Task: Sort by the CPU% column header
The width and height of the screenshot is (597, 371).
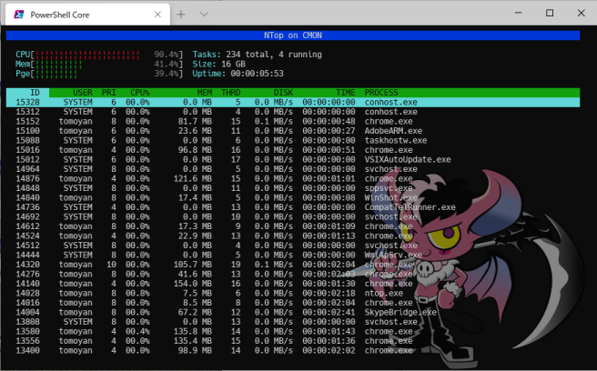Action: click(140, 93)
